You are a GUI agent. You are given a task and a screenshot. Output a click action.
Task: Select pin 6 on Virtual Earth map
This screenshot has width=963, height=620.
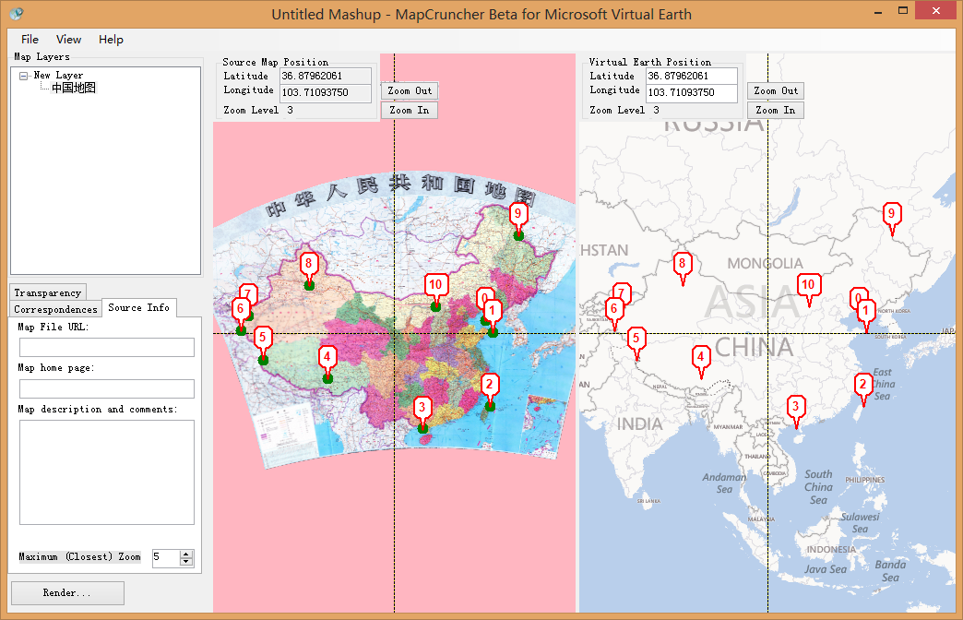point(613,309)
